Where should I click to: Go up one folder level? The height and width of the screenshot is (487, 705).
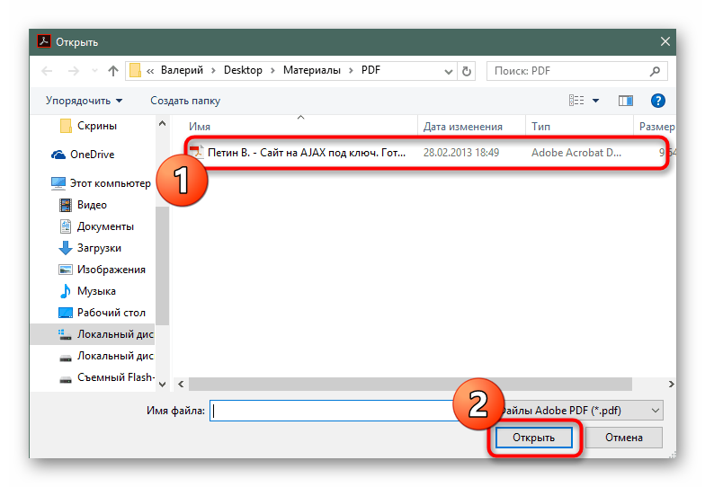click(x=113, y=71)
